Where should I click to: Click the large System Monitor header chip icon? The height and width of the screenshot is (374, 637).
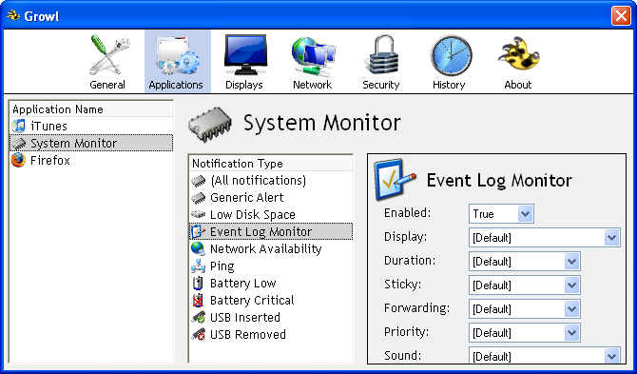(209, 125)
